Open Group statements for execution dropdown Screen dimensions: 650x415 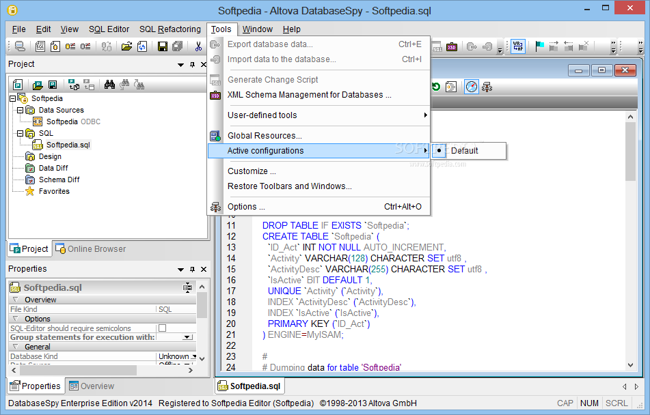[188, 337]
